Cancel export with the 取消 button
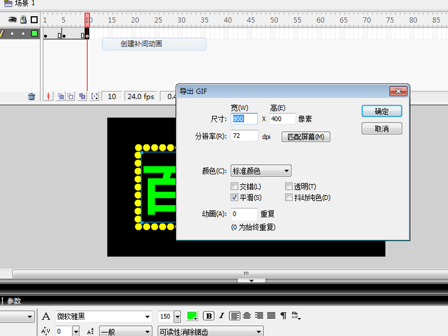The image size is (448, 336). tap(382, 129)
